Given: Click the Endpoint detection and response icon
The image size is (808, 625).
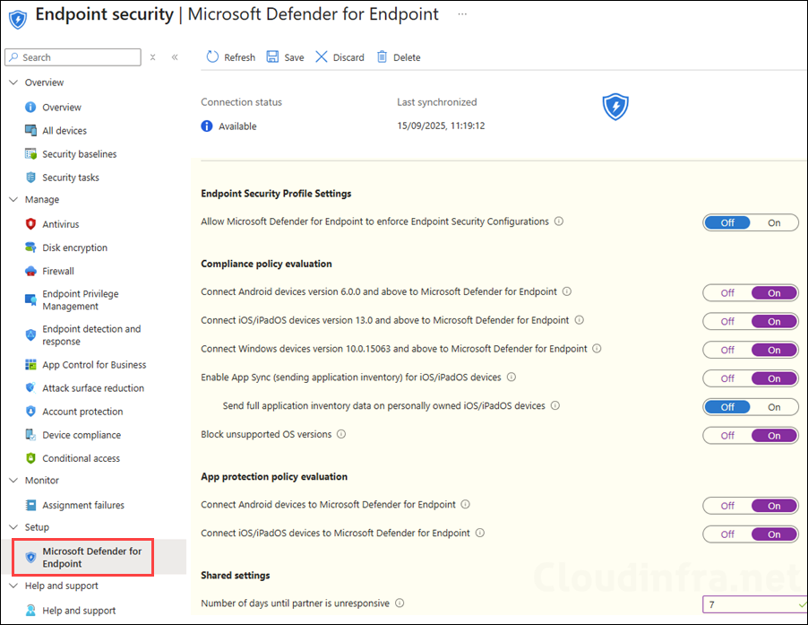Looking at the screenshot, I should 31,334.
